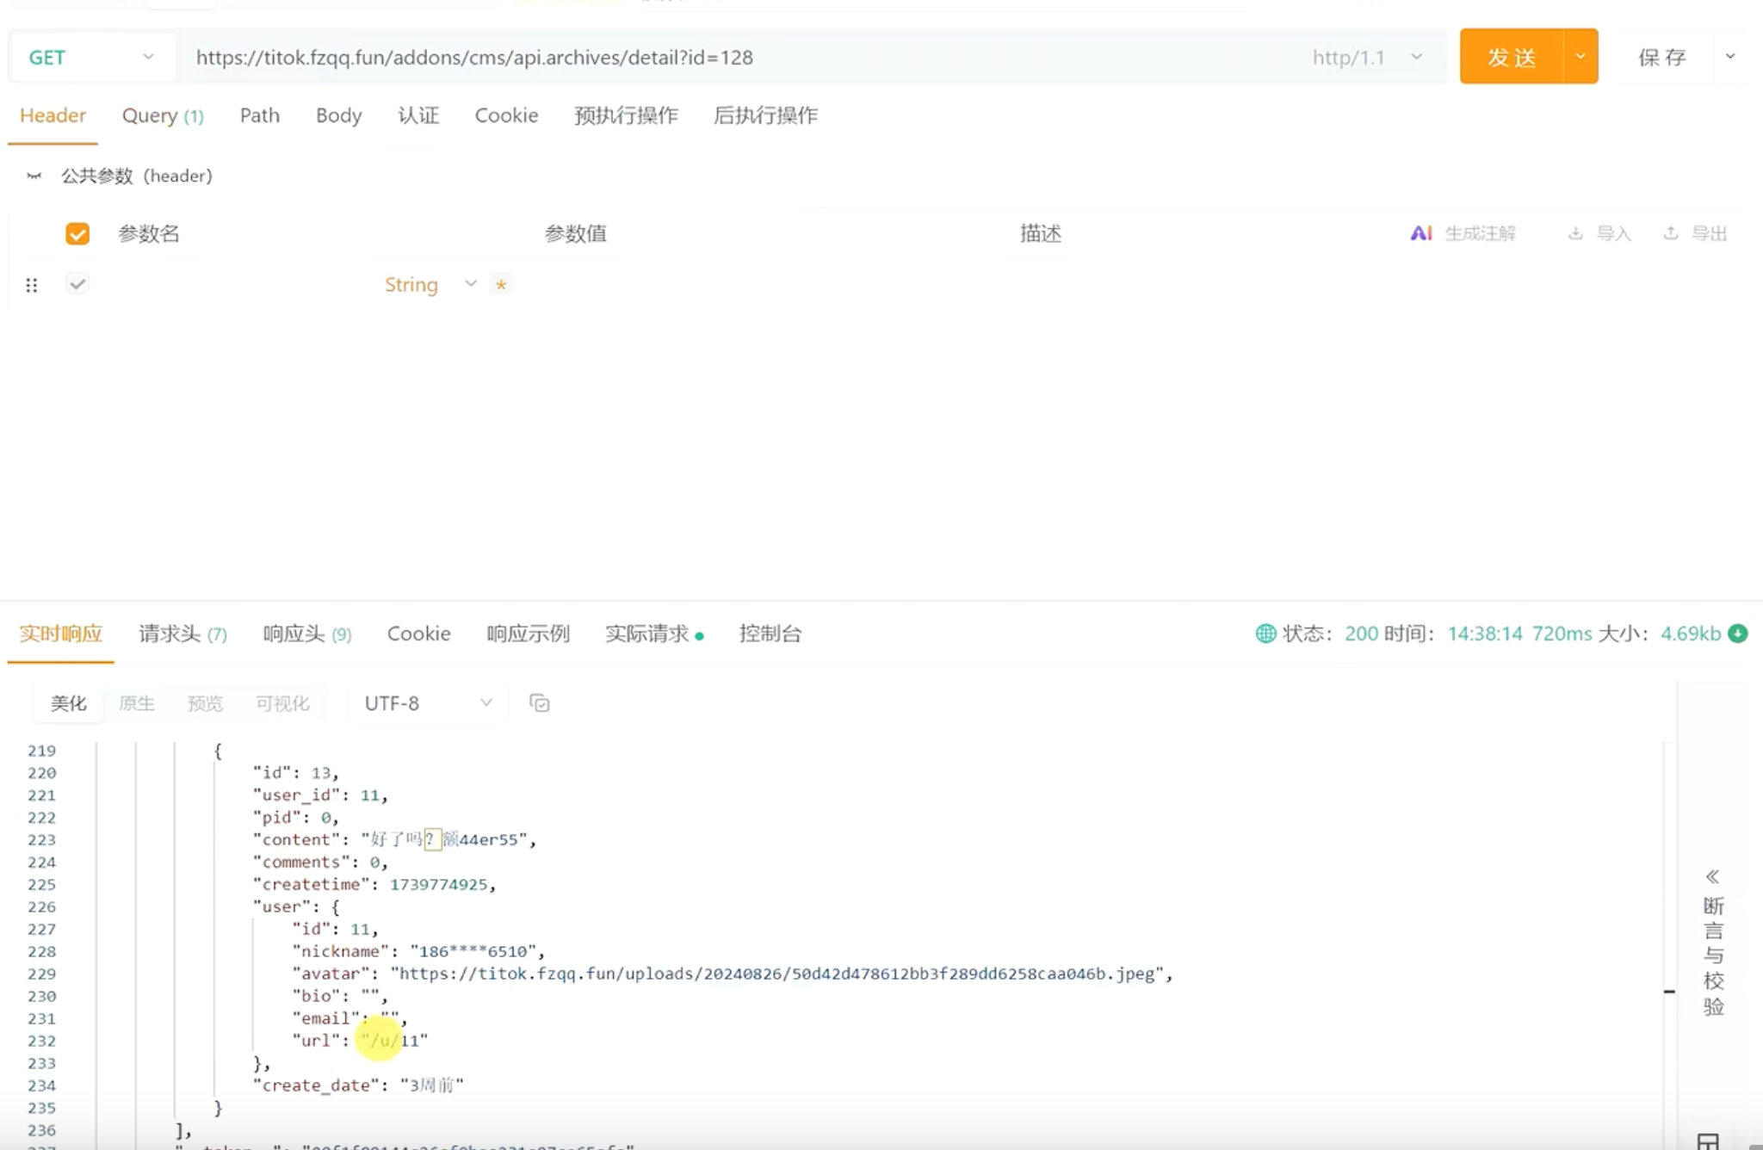
Task: Switch to the Body tab
Action: [x=338, y=115]
